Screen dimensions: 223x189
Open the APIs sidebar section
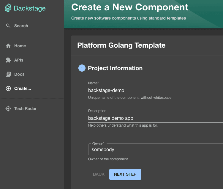pos(32,60)
